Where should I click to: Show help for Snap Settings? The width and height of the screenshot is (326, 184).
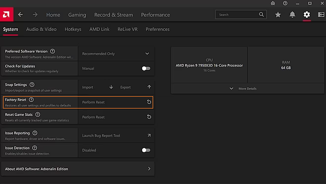coord(32,84)
